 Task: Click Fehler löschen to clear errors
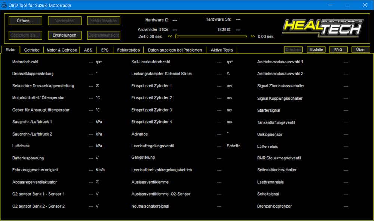click(103, 21)
